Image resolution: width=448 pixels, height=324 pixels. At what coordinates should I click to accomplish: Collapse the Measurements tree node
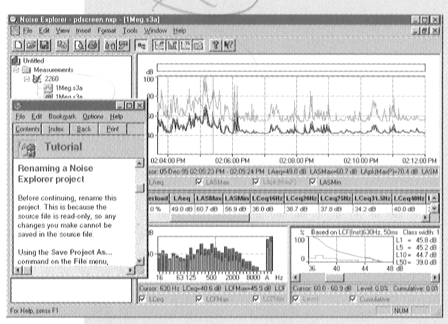(x=16, y=70)
